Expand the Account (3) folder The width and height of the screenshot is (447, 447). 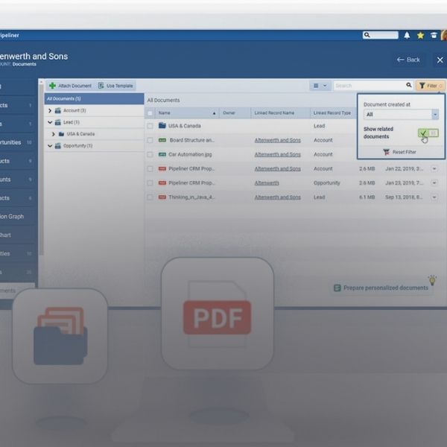pos(50,110)
